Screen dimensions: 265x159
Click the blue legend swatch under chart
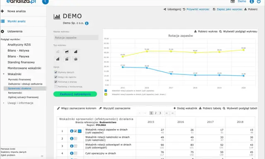106,91
